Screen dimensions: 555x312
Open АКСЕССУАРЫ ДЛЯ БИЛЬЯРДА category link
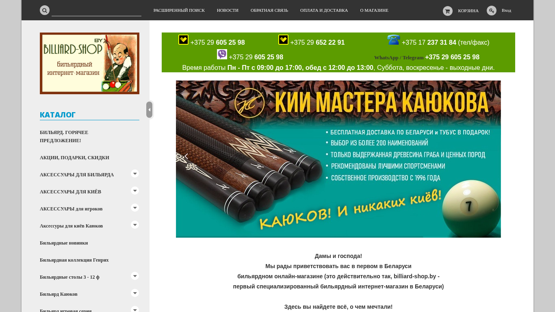(77, 175)
